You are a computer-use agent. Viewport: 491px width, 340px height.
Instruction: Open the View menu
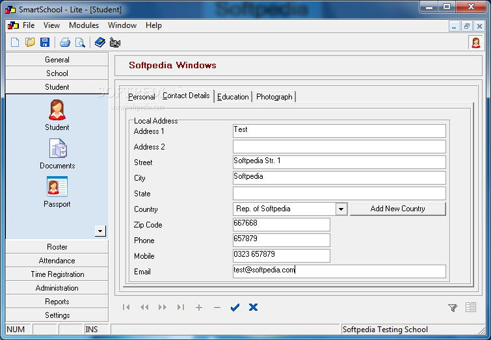[51, 25]
